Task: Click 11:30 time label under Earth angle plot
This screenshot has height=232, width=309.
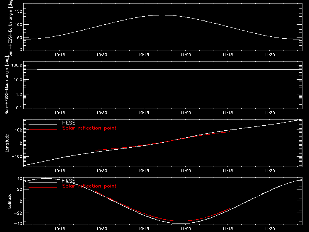Action: pyautogui.click(x=269, y=55)
